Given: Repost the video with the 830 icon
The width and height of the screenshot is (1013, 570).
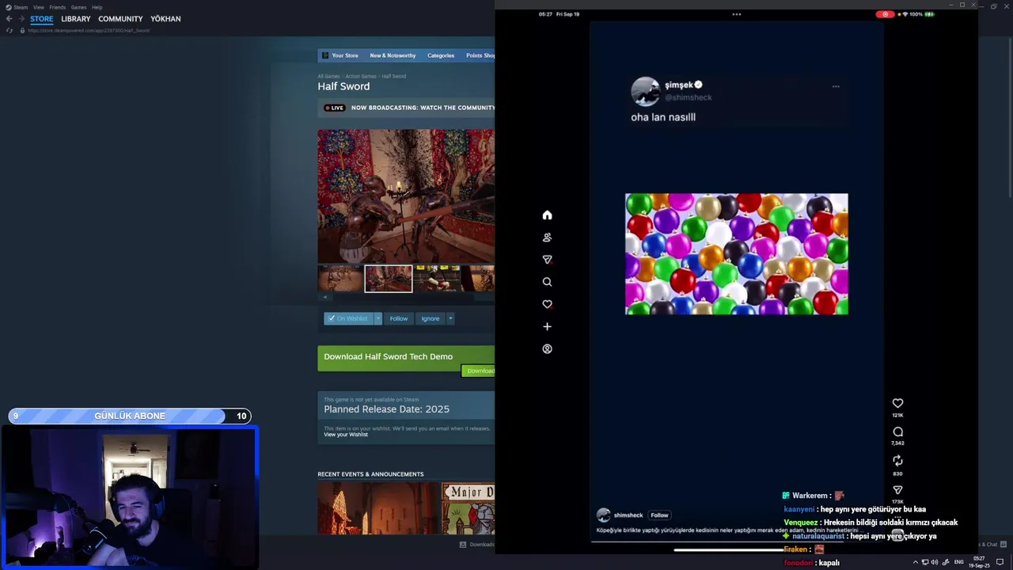Looking at the screenshot, I should [x=897, y=461].
